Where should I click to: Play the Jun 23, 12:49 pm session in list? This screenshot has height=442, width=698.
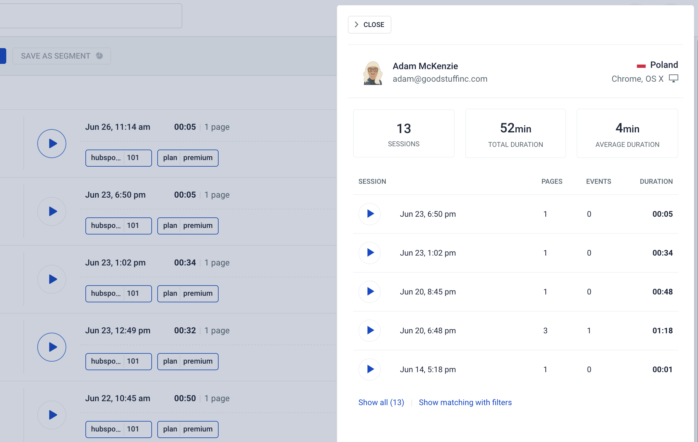tap(52, 347)
